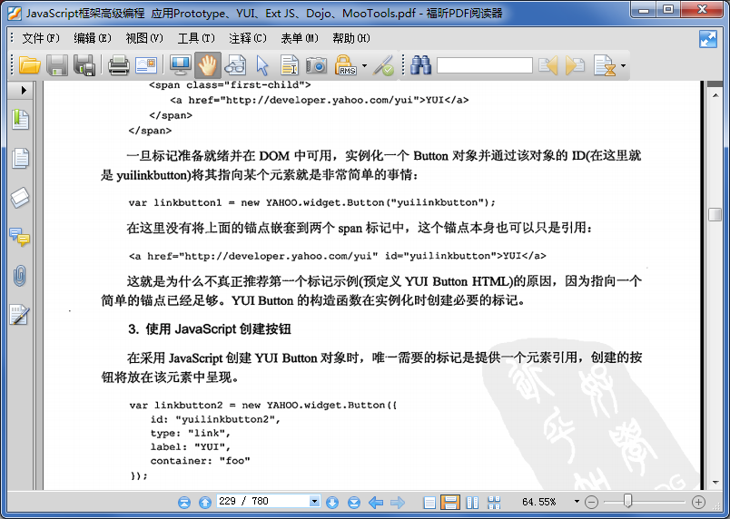This screenshot has width=730, height=519.
Task: Click the page number field 229 / 780
Action: point(262,501)
